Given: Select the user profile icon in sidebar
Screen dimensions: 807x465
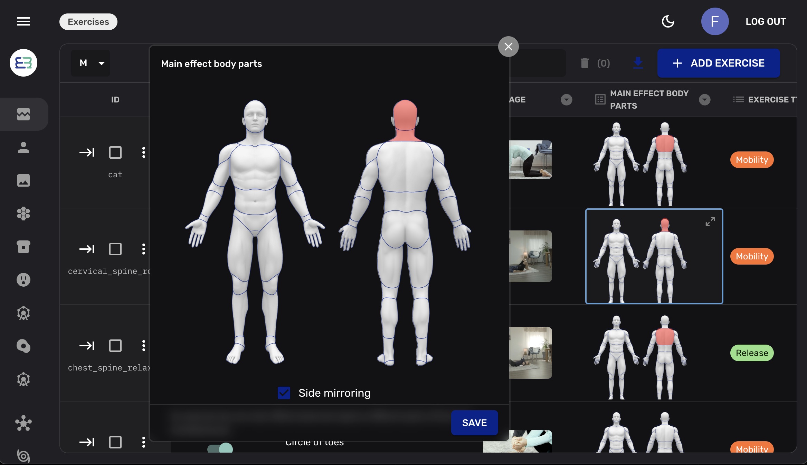Looking at the screenshot, I should pyautogui.click(x=23, y=148).
